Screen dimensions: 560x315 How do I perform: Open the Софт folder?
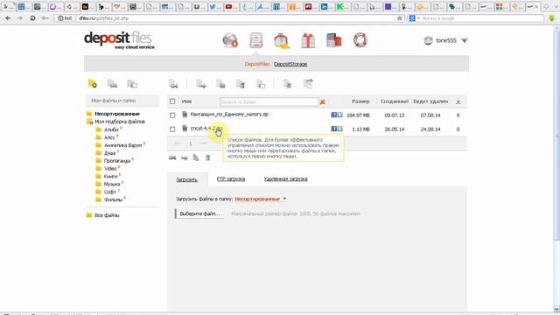click(x=110, y=192)
